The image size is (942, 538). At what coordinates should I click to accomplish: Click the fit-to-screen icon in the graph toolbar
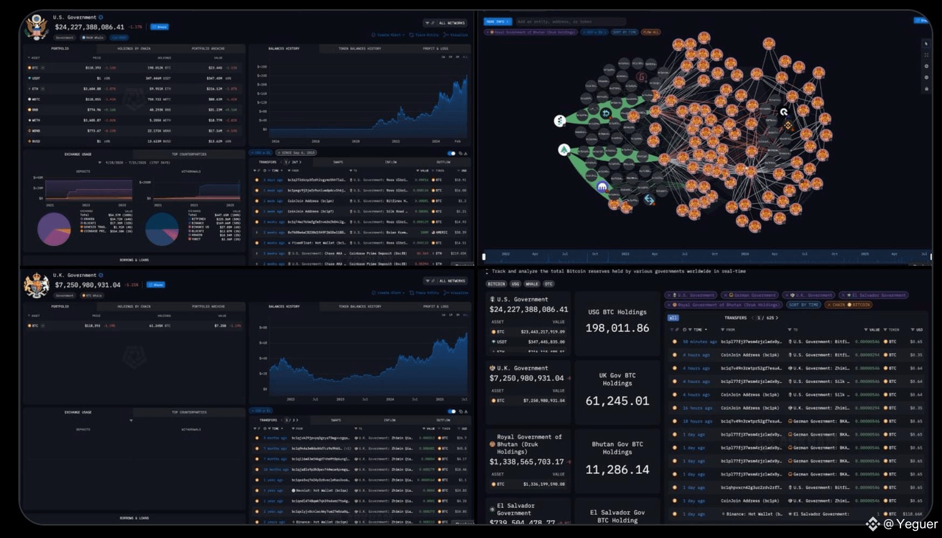click(x=926, y=55)
